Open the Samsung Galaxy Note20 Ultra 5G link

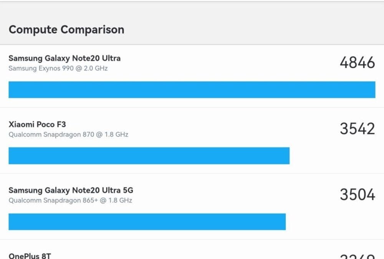[x=71, y=190]
